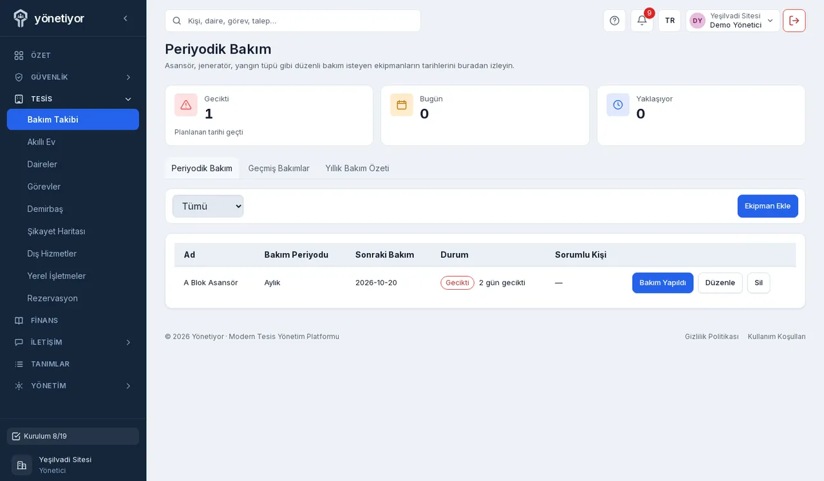
Task: Click the Gecikti summary card
Action: tap(269, 115)
